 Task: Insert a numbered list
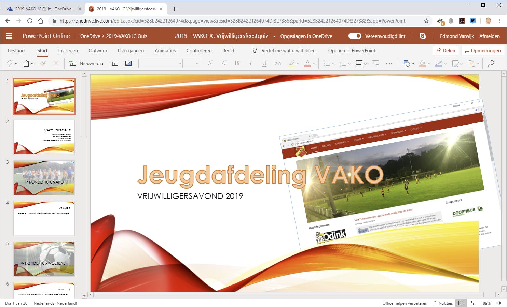(x=343, y=63)
